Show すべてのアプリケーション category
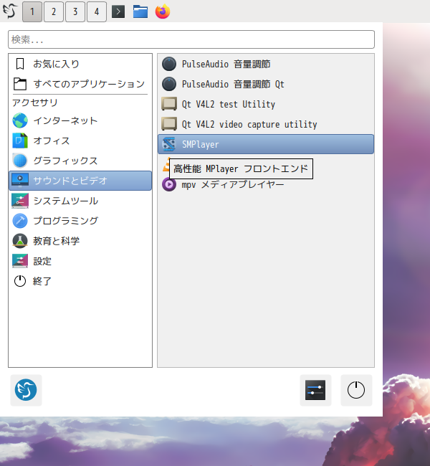 80,84
